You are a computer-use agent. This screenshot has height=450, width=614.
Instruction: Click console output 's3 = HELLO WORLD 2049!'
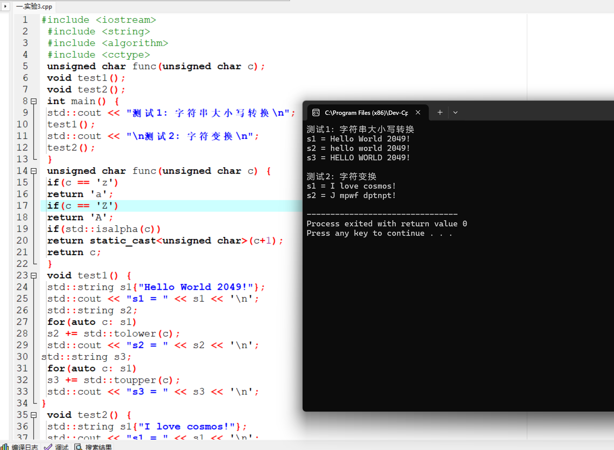[x=358, y=158]
